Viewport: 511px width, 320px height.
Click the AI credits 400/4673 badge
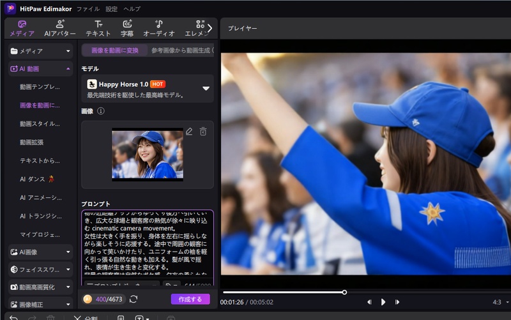pos(103,299)
